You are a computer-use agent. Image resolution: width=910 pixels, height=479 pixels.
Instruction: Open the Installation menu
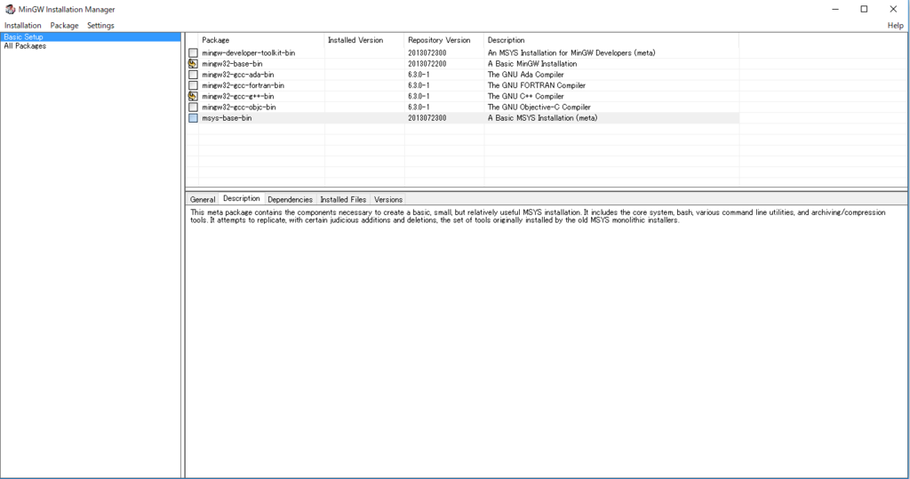point(22,26)
